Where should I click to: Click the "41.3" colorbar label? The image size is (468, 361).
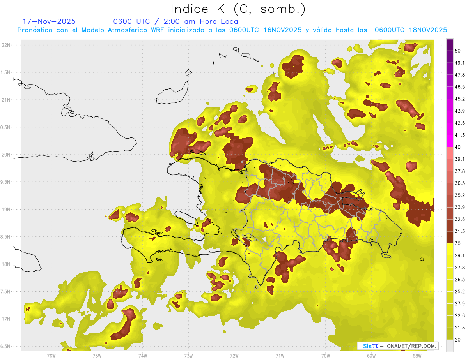[x=460, y=135]
